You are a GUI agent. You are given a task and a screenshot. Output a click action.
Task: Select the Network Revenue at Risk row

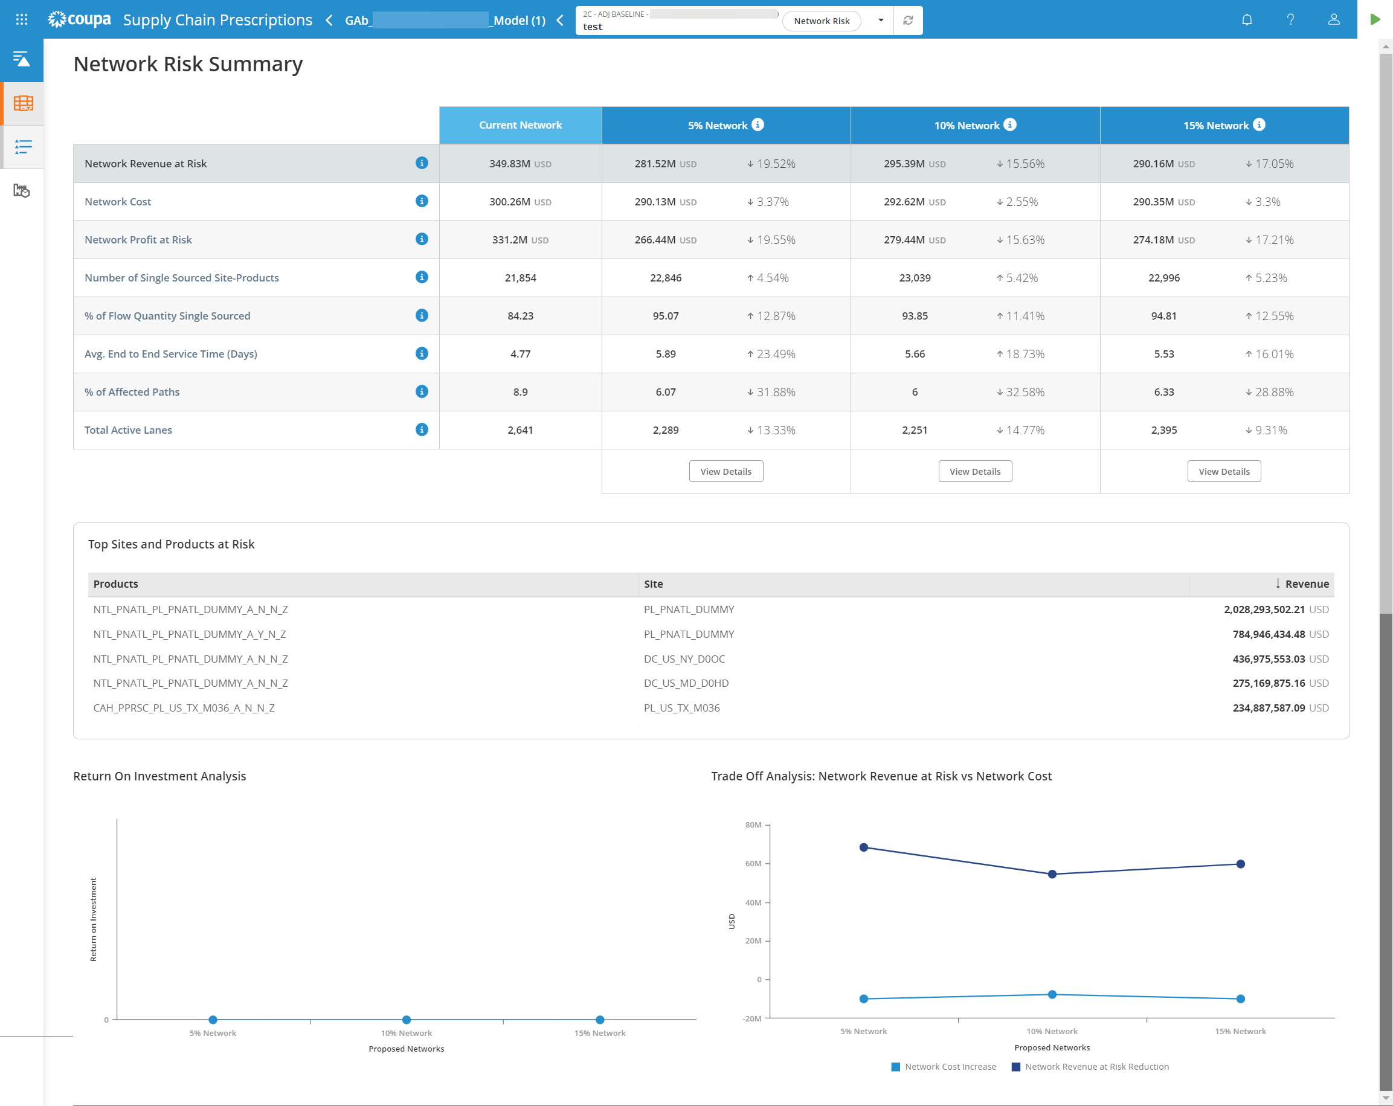click(711, 164)
